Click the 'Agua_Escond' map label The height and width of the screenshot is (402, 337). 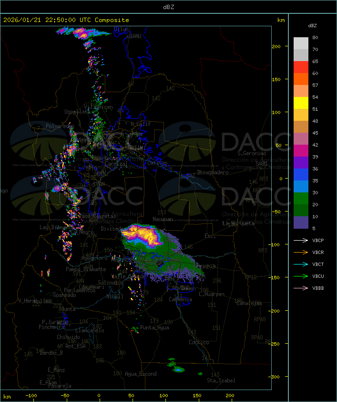[x=141, y=374]
